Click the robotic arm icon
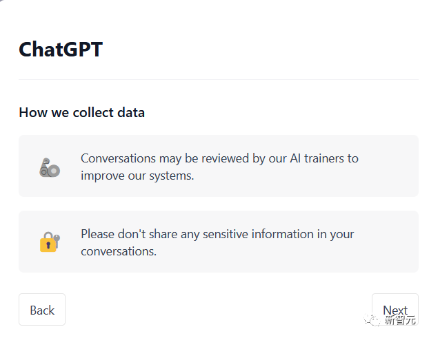This screenshot has width=429, height=338. (50, 167)
